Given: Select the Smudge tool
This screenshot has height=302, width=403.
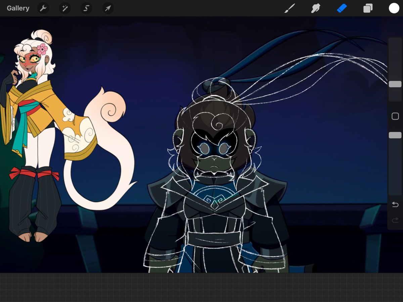Looking at the screenshot, I should tap(315, 8).
